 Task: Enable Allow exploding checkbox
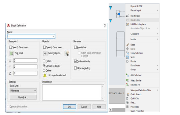(x=75, y=68)
